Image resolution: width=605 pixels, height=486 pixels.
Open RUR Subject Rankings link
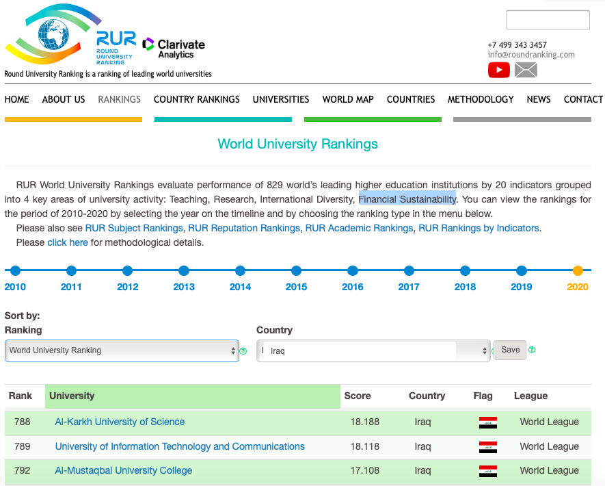click(x=134, y=228)
